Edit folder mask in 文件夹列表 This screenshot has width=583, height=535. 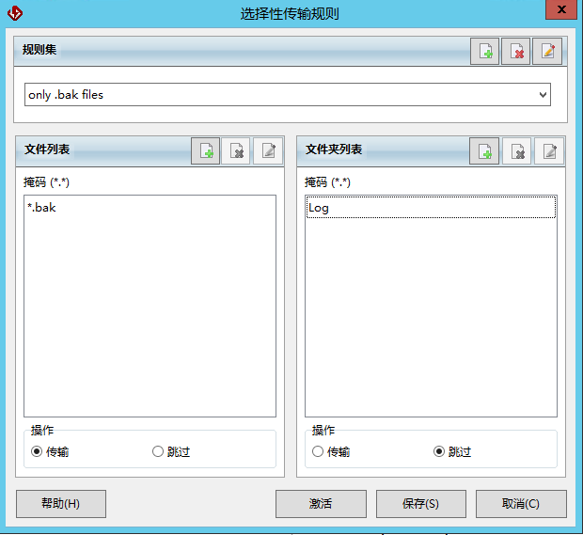point(549,150)
